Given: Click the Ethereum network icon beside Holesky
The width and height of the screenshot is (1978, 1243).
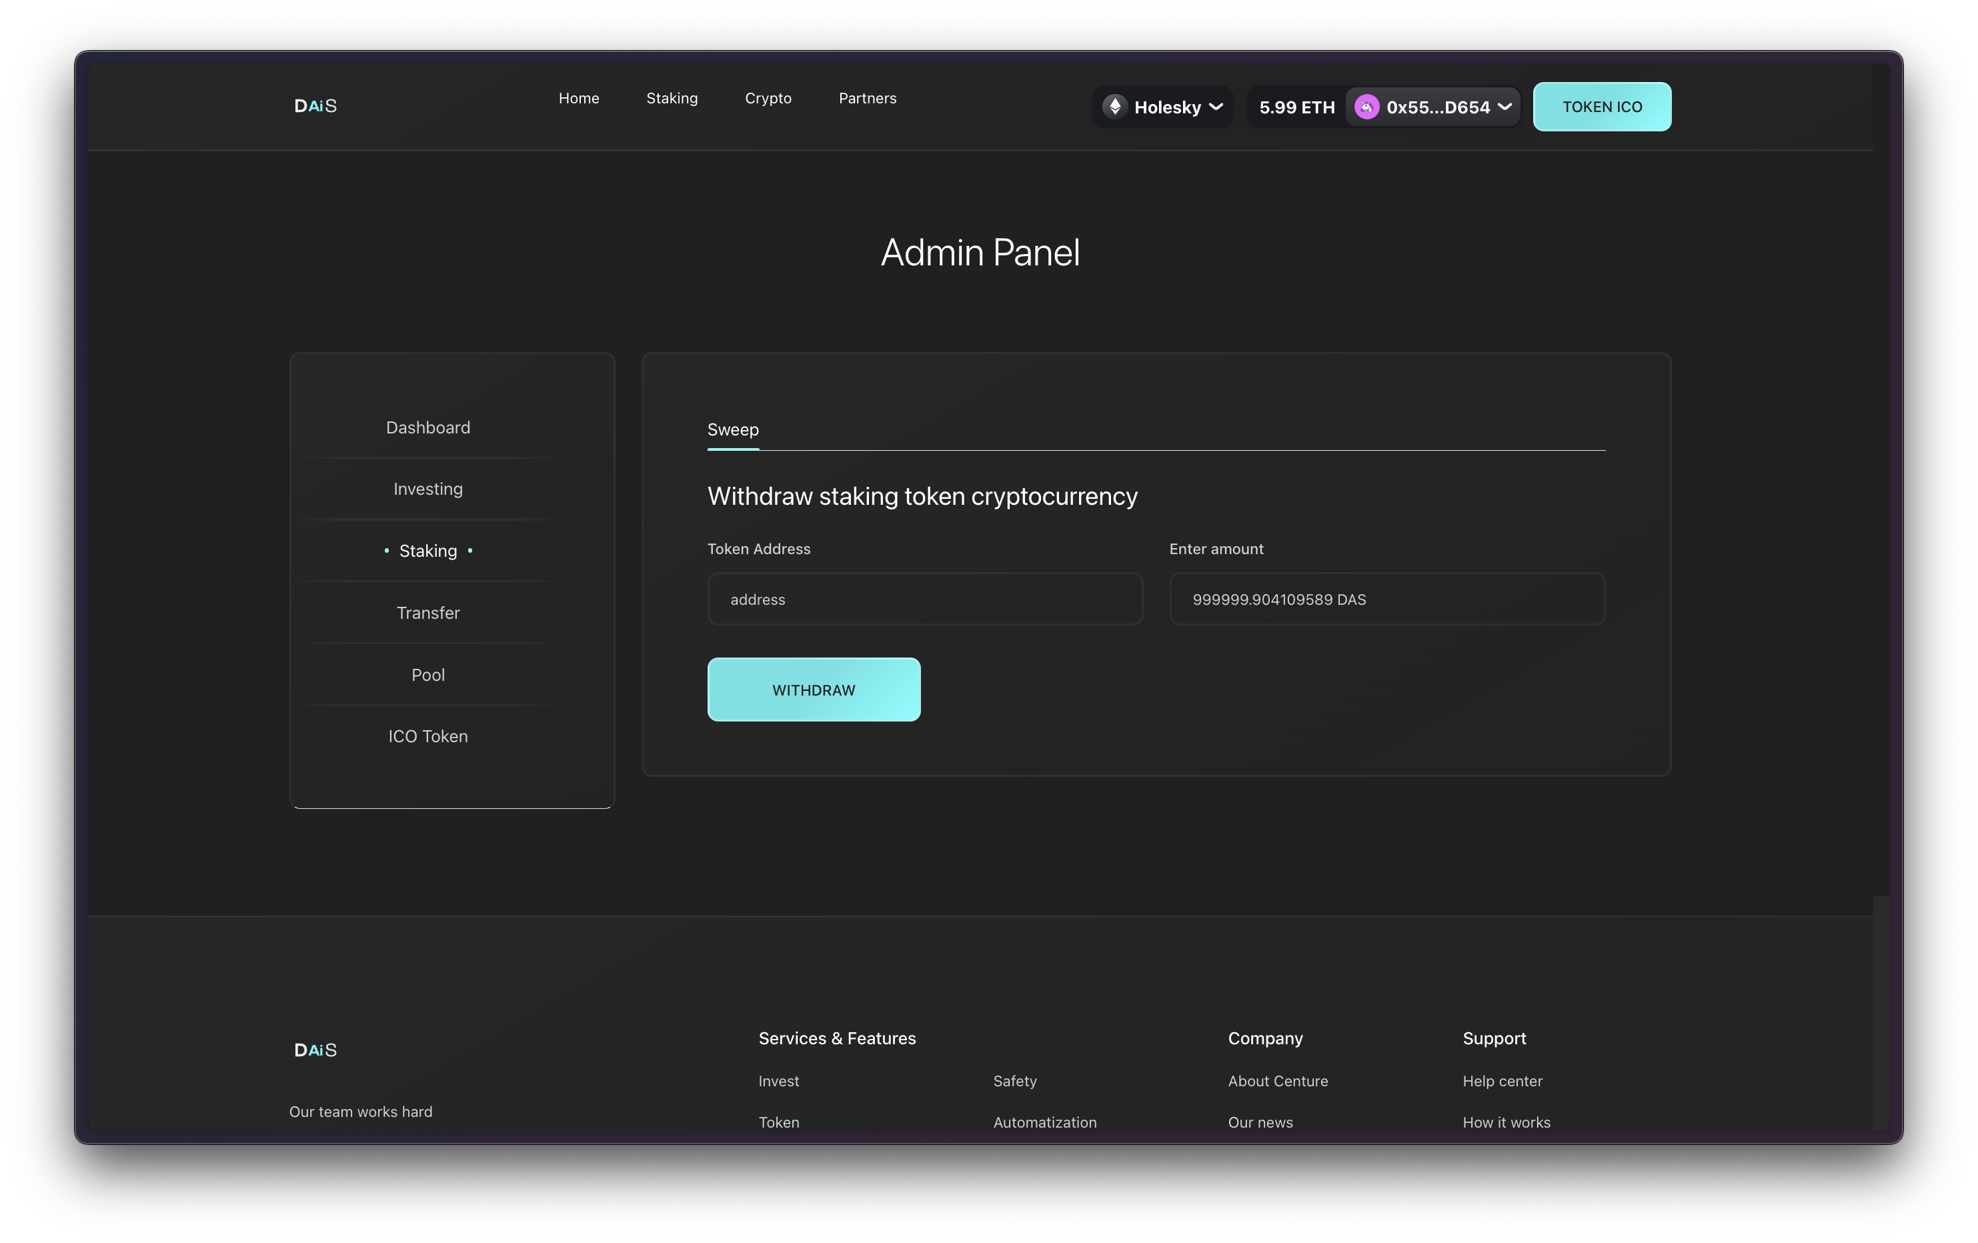Looking at the screenshot, I should coord(1114,107).
